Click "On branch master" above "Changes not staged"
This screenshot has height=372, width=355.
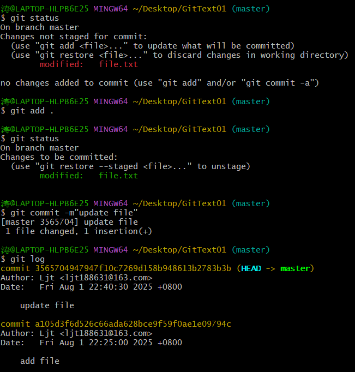coord(39,27)
